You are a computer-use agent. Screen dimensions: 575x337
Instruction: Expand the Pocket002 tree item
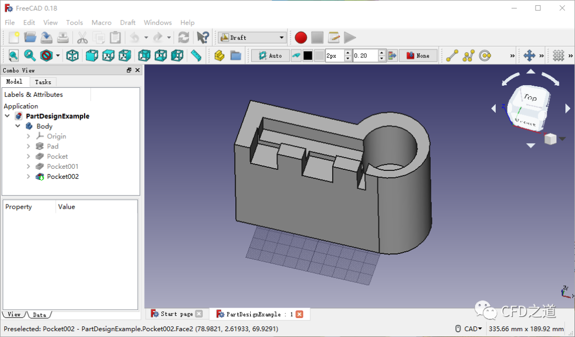29,177
